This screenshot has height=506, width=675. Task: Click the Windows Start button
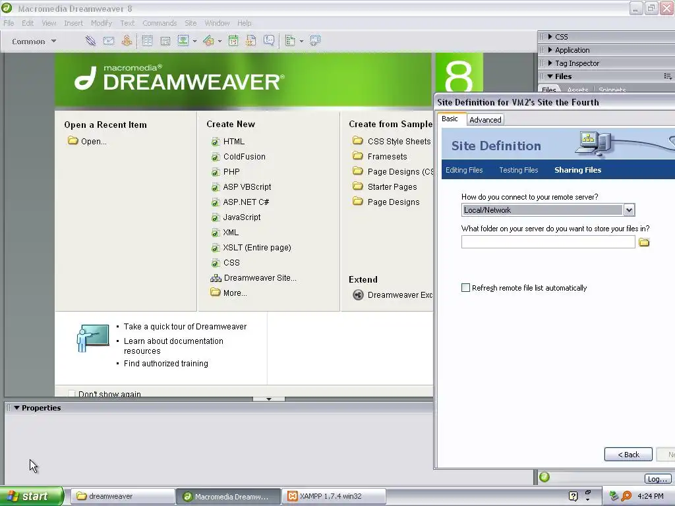pyautogui.click(x=32, y=496)
